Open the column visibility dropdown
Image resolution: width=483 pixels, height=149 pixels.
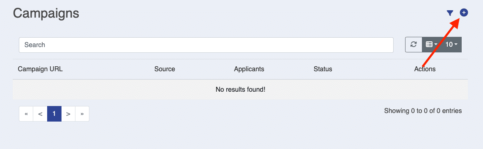pyautogui.click(x=432, y=45)
